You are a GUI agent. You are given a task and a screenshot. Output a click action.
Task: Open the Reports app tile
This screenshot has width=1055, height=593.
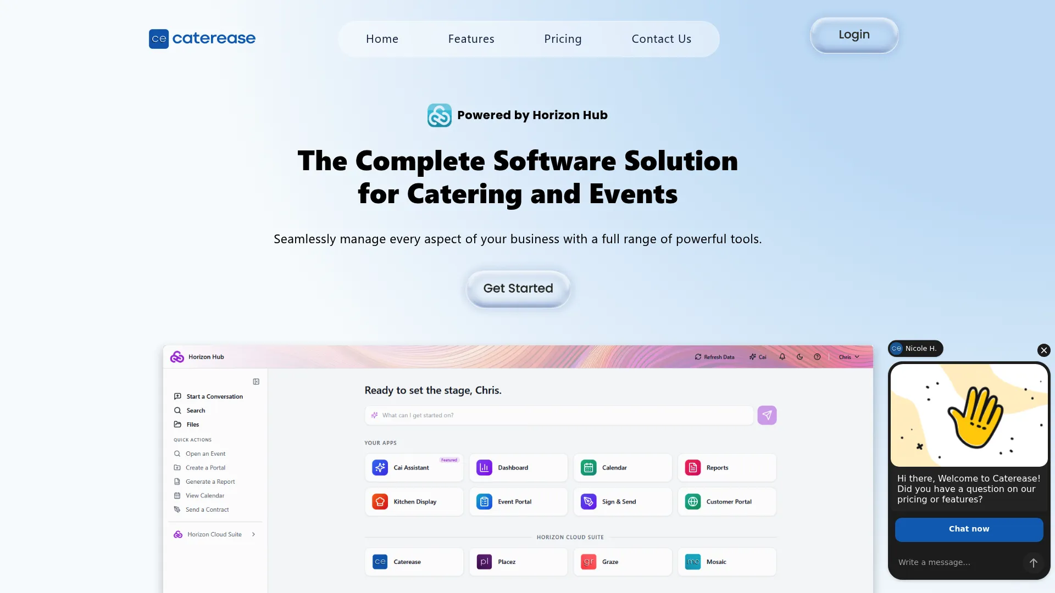coord(727,468)
